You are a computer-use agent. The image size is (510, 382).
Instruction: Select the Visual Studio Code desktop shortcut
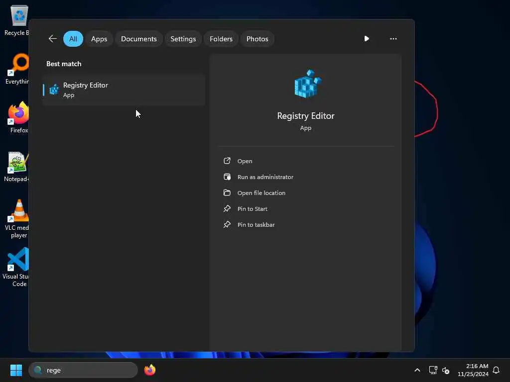click(16, 267)
